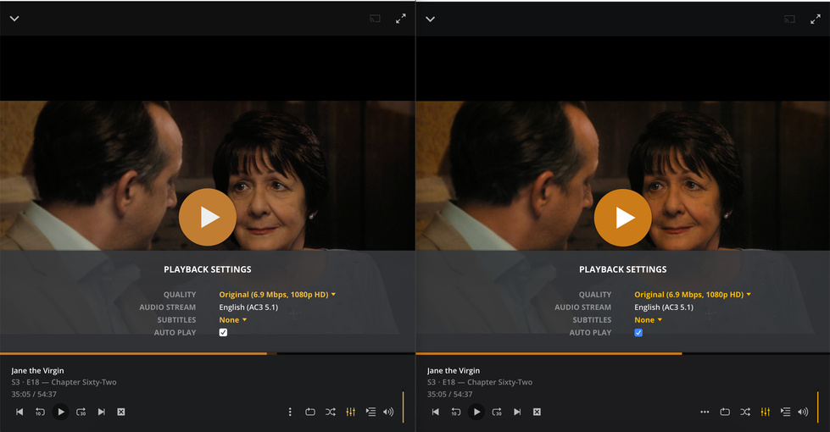Image resolution: width=830 pixels, height=432 pixels.
Task: Mute volume in right player
Action: point(804,412)
